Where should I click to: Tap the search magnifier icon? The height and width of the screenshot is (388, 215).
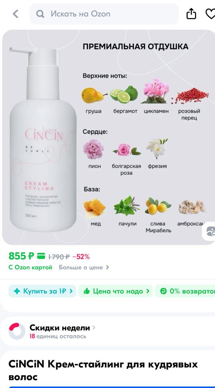40,14
